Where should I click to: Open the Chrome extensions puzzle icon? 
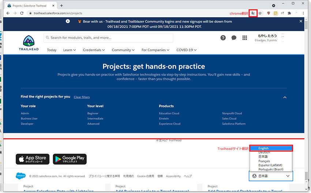click(x=289, y=13)
